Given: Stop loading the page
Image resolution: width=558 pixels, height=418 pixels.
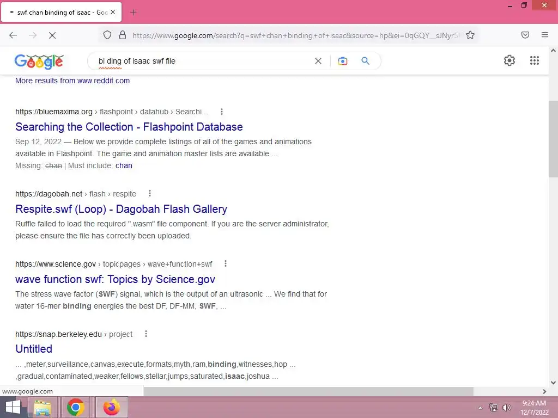Looking at the screenshot, I should tap(52, 35).
